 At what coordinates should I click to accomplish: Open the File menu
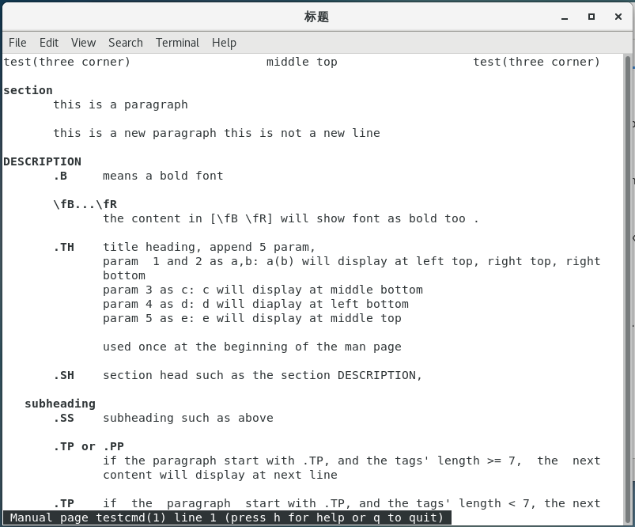click(17, 43)
